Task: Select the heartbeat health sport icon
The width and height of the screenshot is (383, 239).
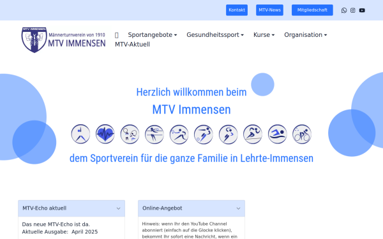Action: click(105, 134)
